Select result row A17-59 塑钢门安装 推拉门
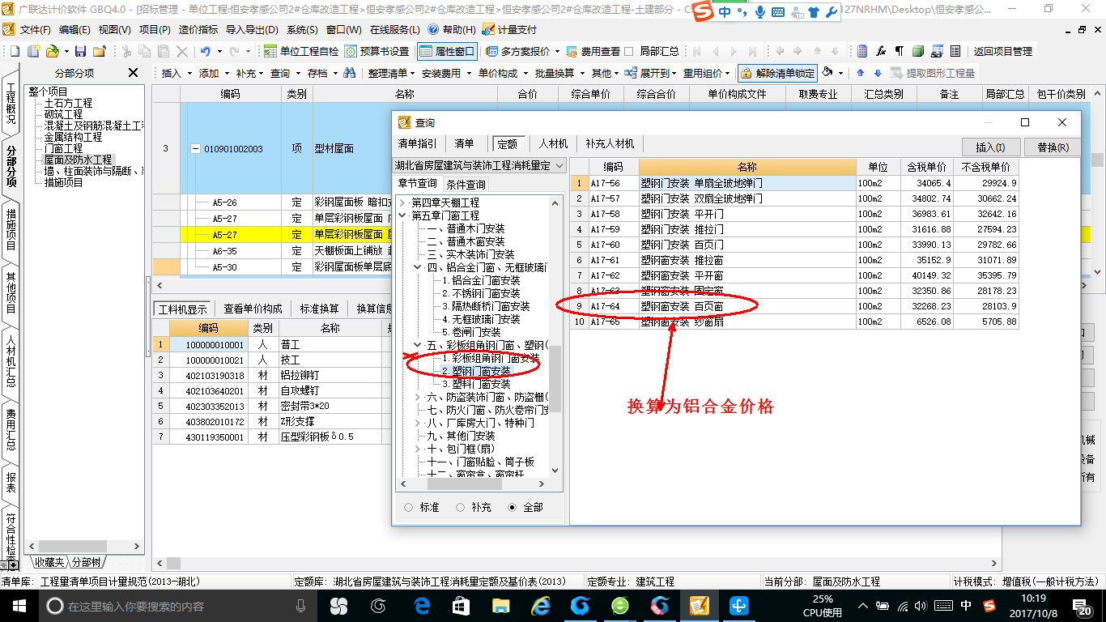Viewport: 1106px width, 622px height. 794,229
